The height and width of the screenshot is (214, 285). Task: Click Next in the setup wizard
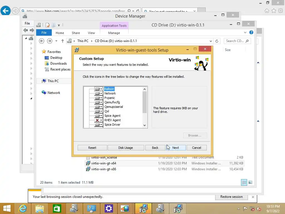click(176, 148)
